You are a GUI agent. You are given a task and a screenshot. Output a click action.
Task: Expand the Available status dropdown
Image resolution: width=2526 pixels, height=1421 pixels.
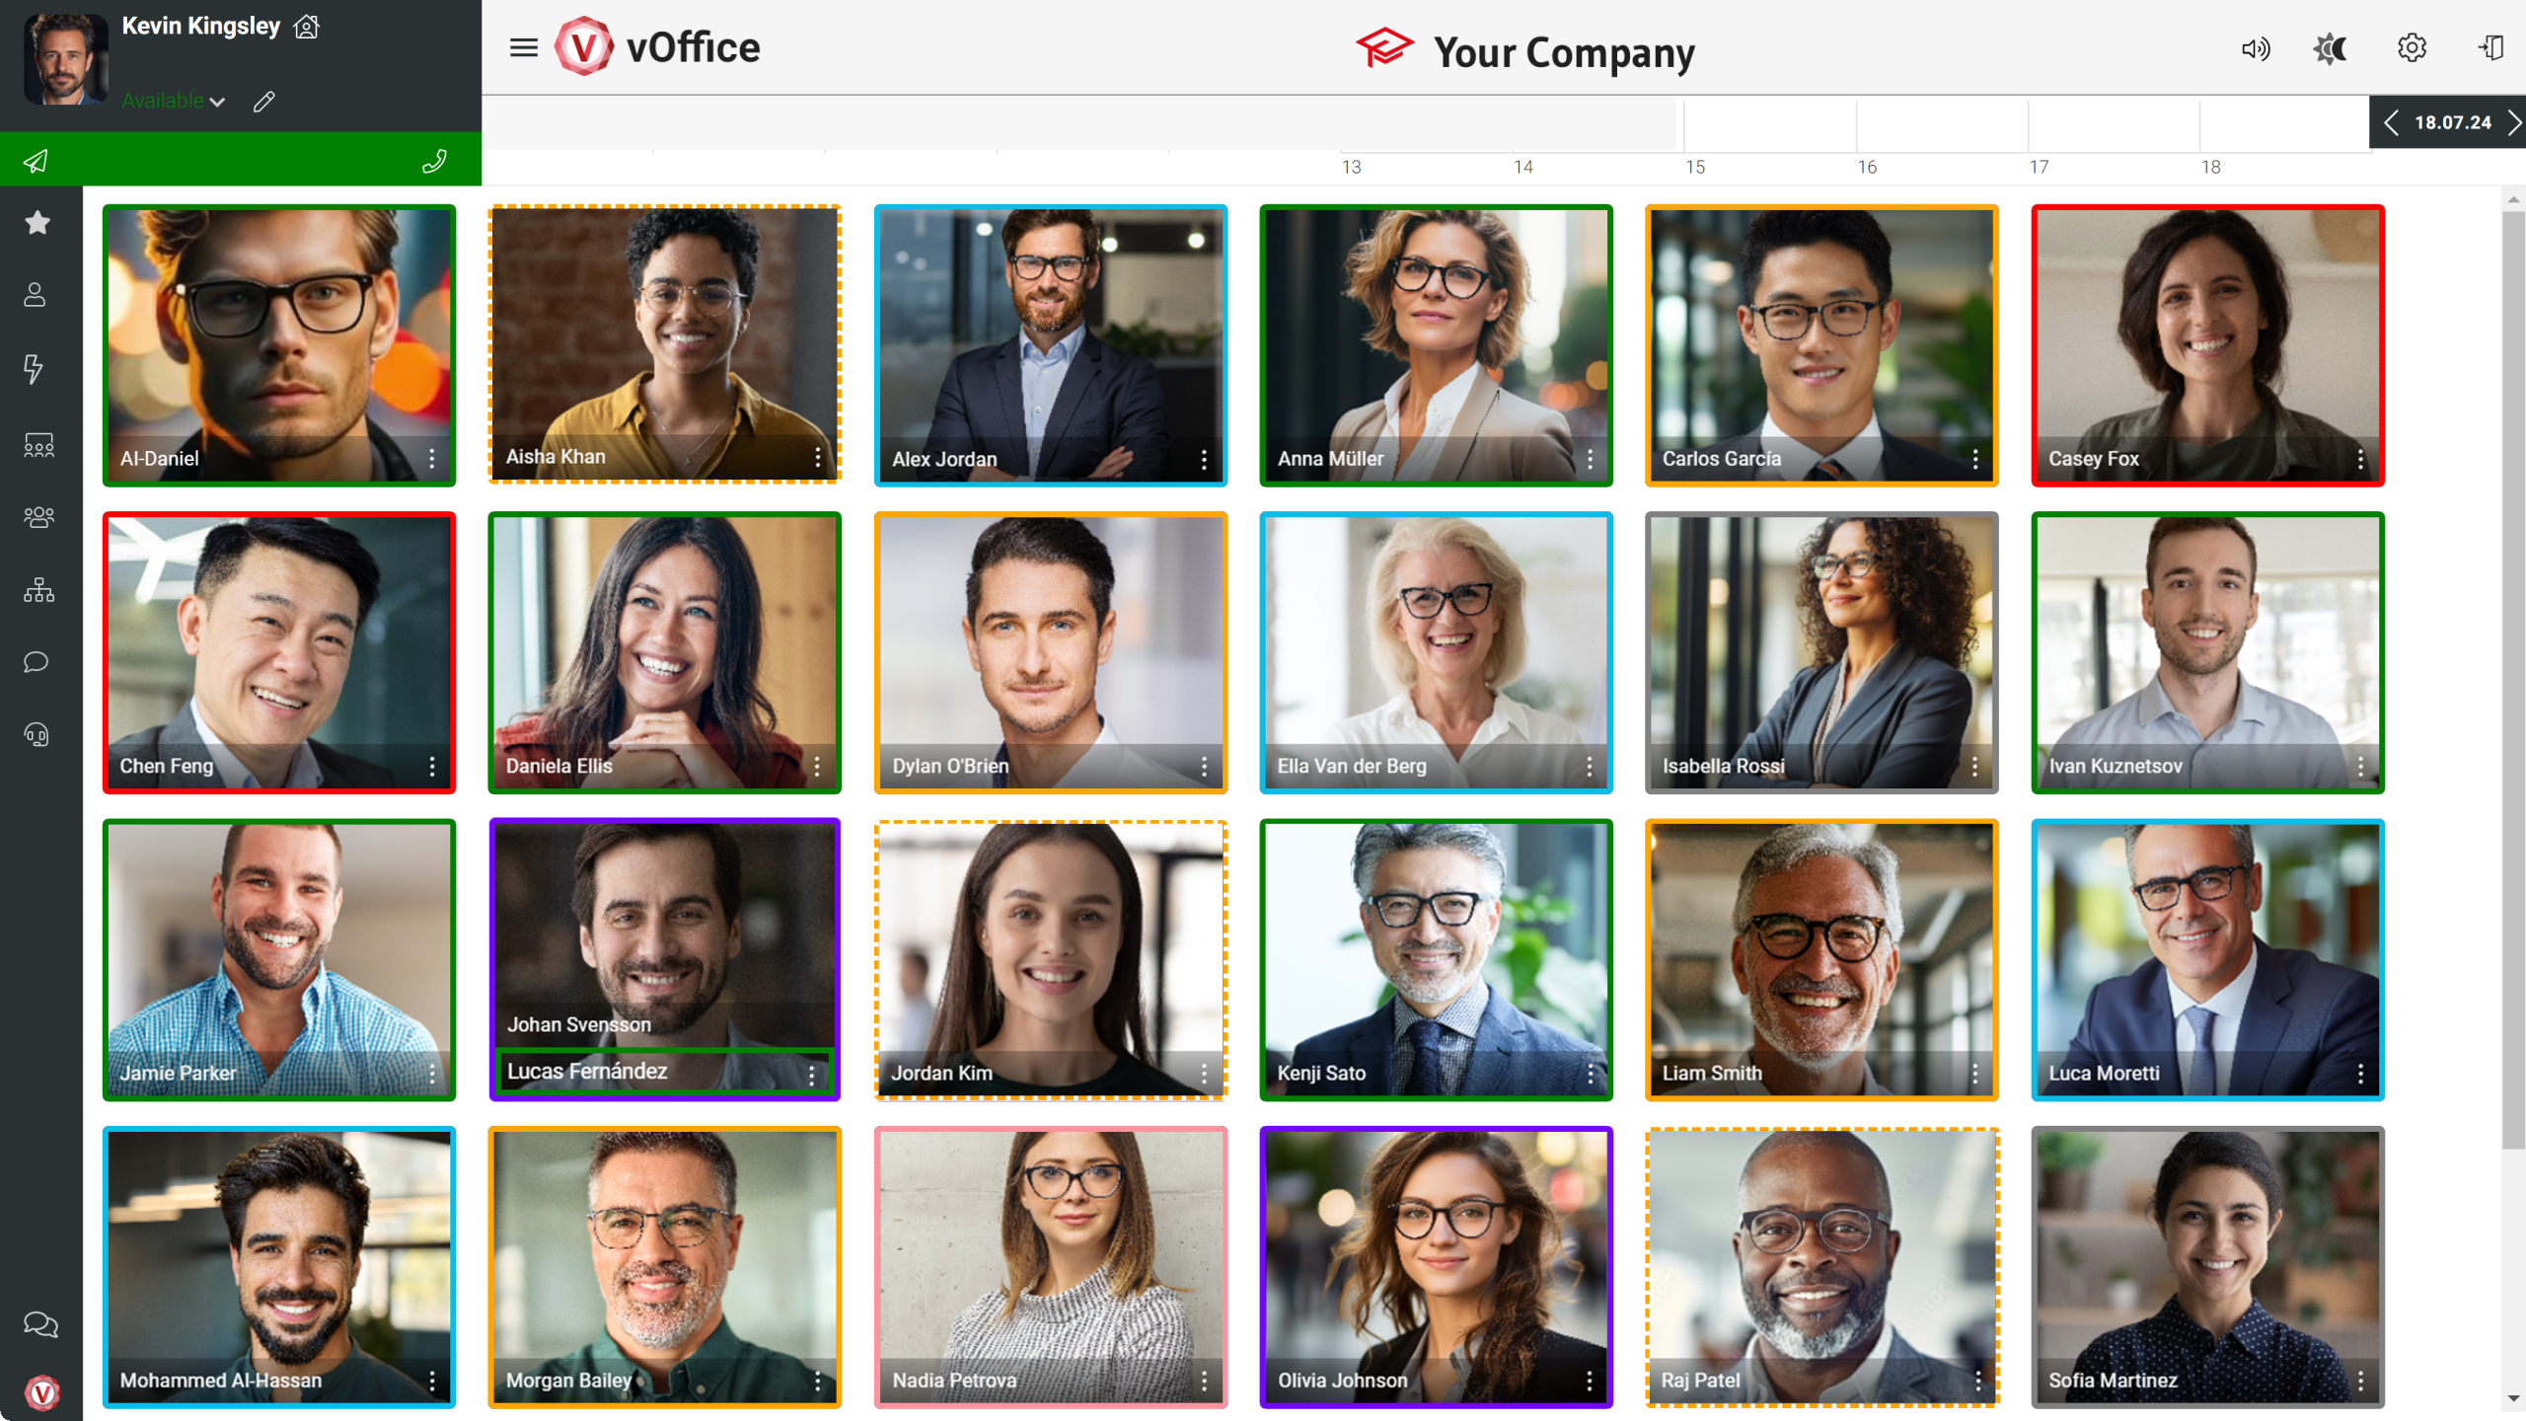click(174, 101)
